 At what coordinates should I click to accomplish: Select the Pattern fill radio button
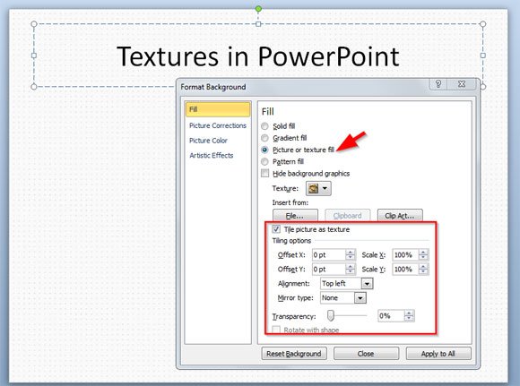tap(264, 162)
